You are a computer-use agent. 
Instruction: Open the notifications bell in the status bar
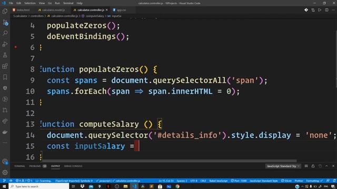click(x=334, y=181)
